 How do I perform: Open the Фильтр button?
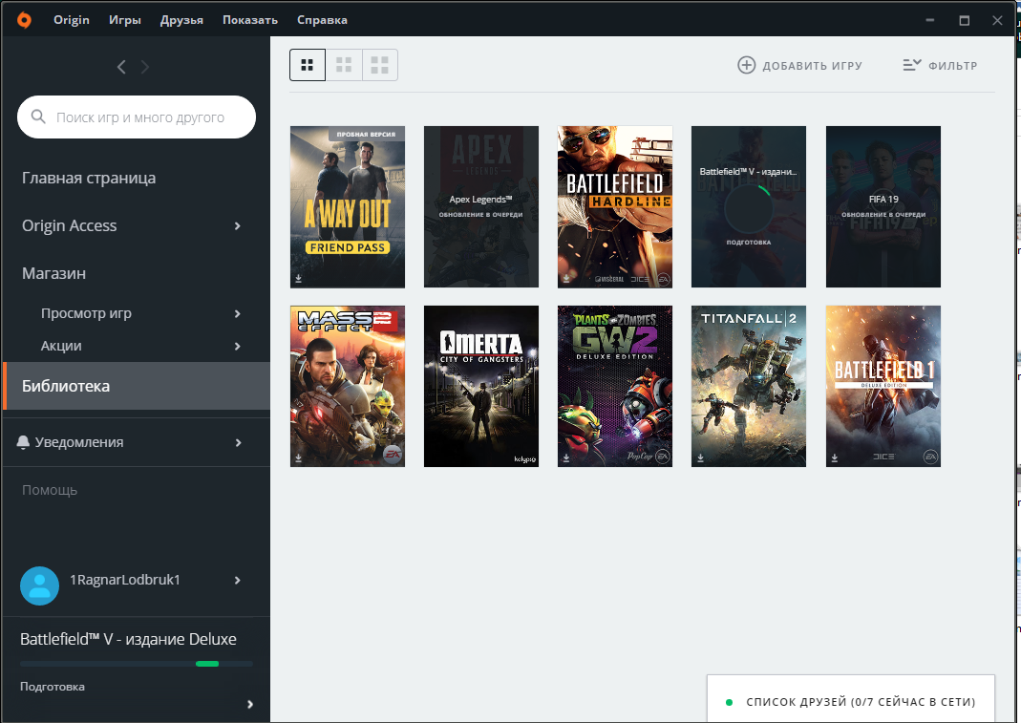[x=940, y=65]
